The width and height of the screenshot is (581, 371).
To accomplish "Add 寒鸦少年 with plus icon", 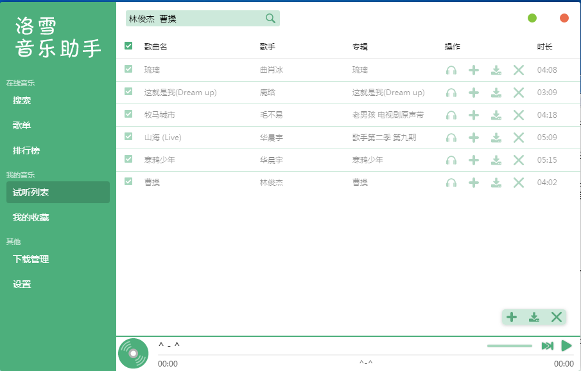I will [x=474, y=160].
